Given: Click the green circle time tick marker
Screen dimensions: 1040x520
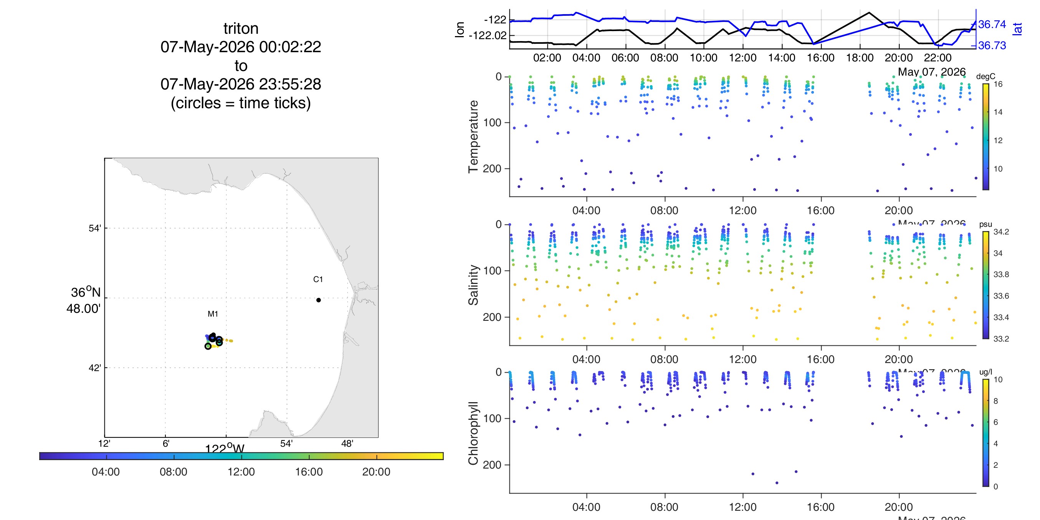Looking at the screenshot, I should click(x=208, y=346).
